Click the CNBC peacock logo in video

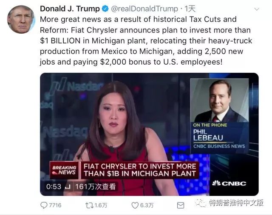(216, 183)
